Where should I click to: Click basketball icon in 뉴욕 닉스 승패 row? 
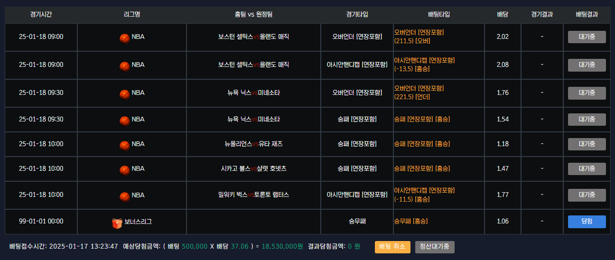(x=124, y=120)
